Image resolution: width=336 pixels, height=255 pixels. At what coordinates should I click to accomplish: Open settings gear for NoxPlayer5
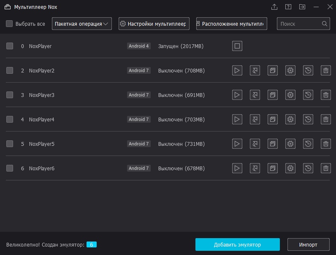click(x=290, y=144)
